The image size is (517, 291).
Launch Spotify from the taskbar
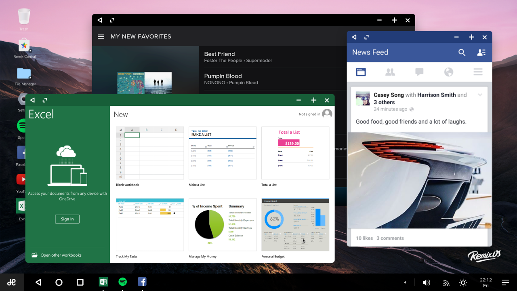click(x=122, y=282)
